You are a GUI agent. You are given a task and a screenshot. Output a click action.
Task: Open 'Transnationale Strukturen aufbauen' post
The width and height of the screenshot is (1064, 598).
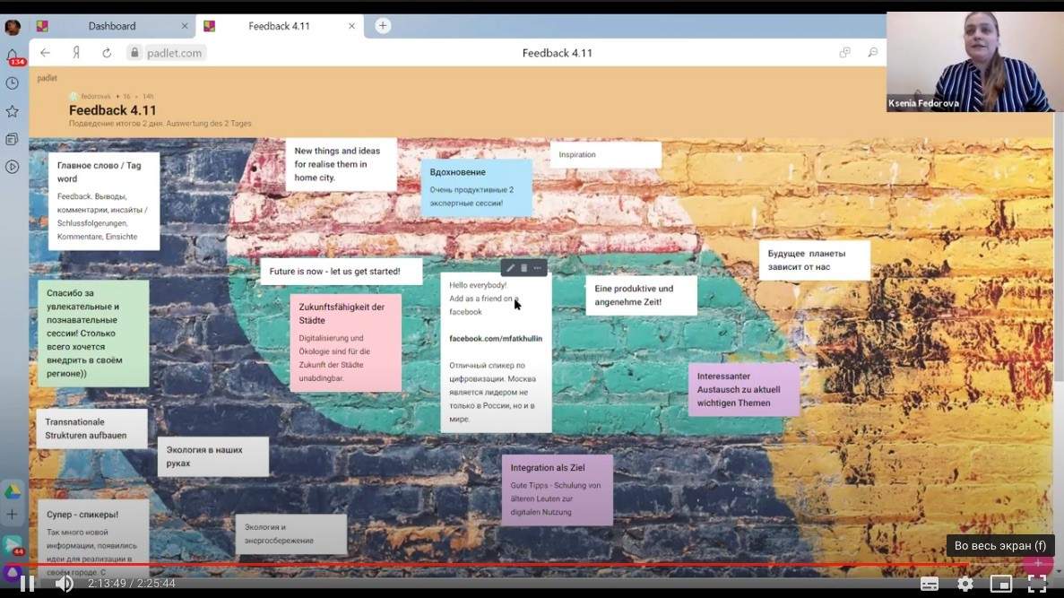91,429
